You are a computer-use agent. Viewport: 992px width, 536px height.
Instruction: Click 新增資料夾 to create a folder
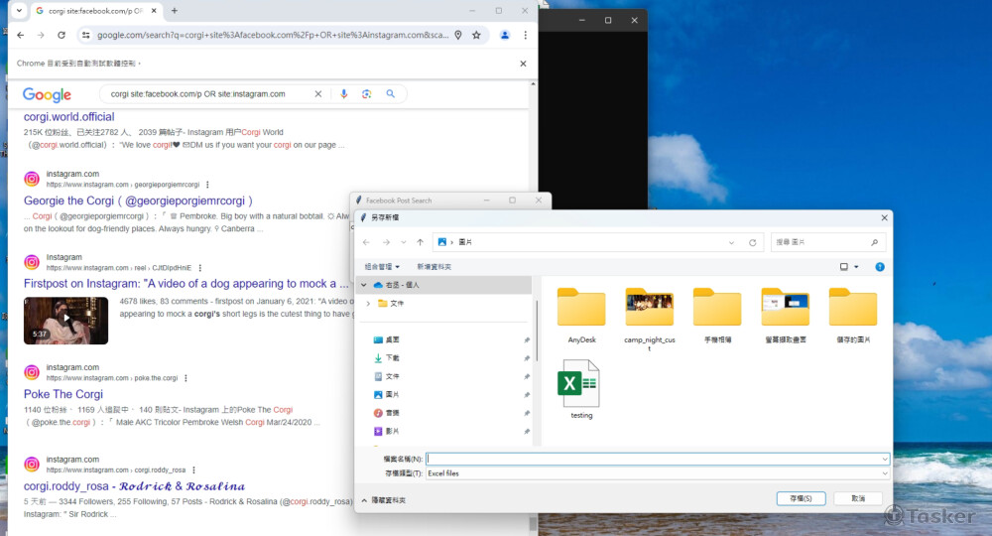(x=434, y=266)
